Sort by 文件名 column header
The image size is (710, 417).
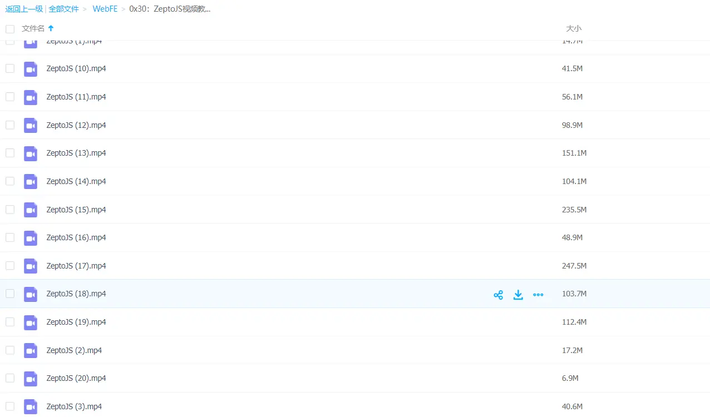33,28
